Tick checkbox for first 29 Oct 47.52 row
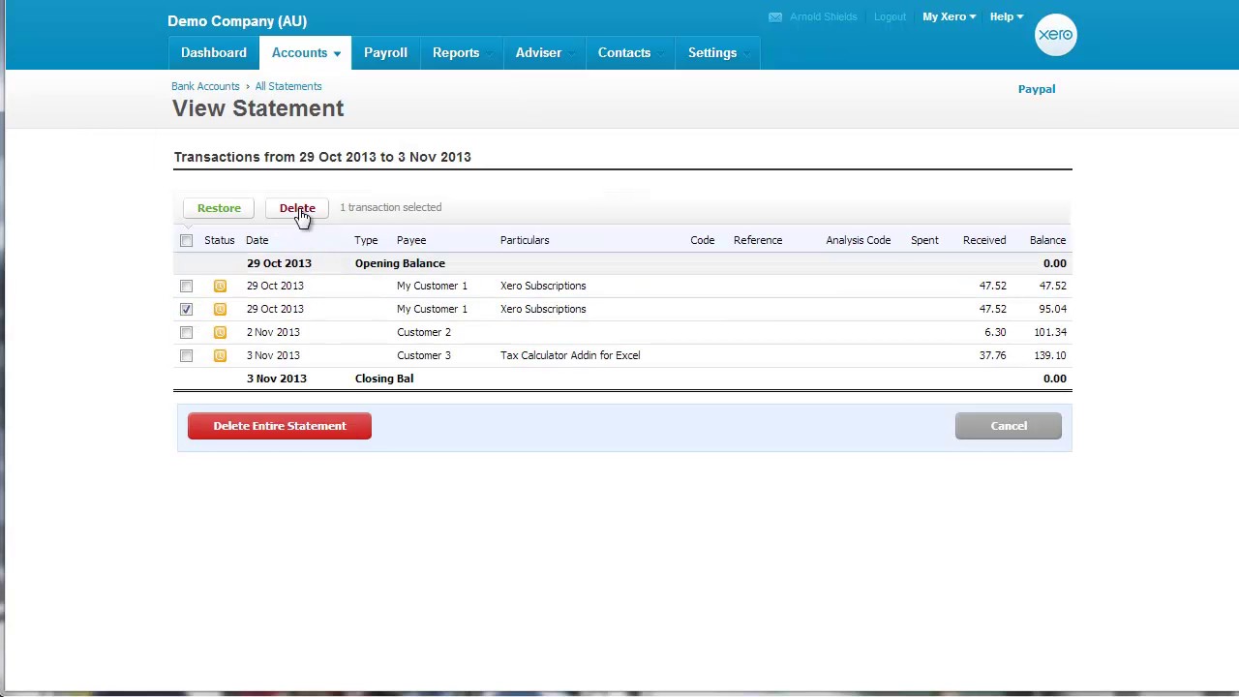 click(186, 286)
